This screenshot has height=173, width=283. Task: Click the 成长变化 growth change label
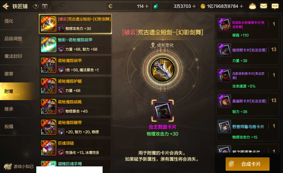[x=162, y=45]
